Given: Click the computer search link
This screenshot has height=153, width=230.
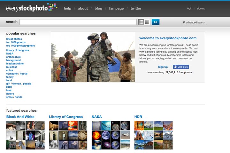Looking at the screenshot, I should tap(12, 74).
